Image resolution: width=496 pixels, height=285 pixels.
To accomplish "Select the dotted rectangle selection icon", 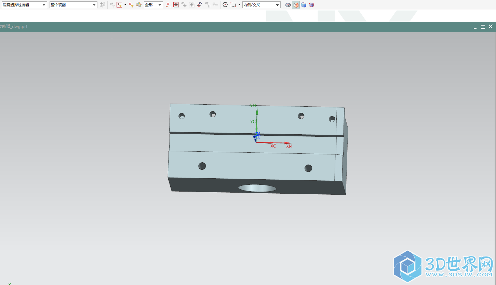I will tap(233, 5).
